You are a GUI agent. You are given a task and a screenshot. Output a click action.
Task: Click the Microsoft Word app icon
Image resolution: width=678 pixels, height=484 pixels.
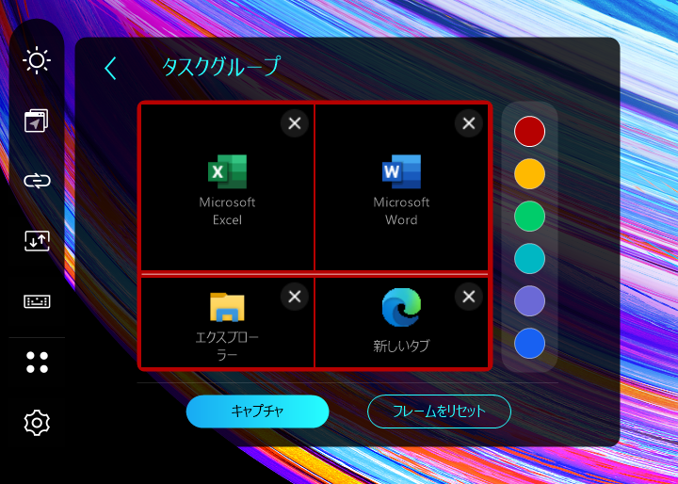pos(401,171)
